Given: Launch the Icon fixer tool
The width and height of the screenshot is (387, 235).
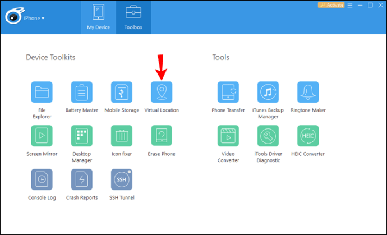Looking at the screenshot, I should 122,136.
